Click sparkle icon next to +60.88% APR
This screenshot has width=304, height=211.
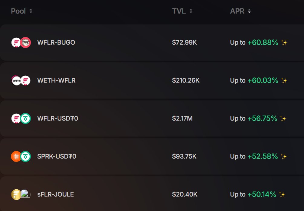click(x=284, y=43)
